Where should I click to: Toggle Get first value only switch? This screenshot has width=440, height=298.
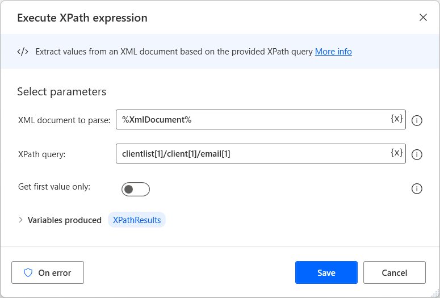tap(136, 190)
